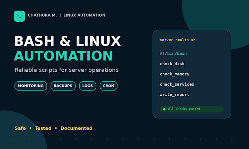Click the teal terminal prompt logo icon
The height and width of the screenshot is (149, 249).
click(19, 16)
